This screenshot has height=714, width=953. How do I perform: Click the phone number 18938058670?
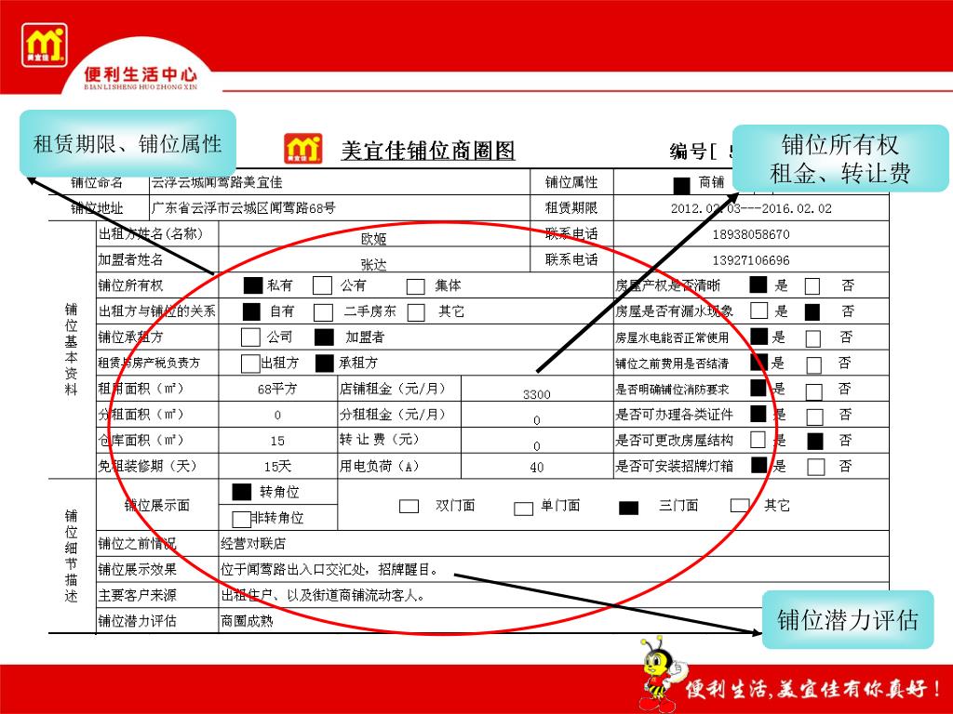(751, 234)
